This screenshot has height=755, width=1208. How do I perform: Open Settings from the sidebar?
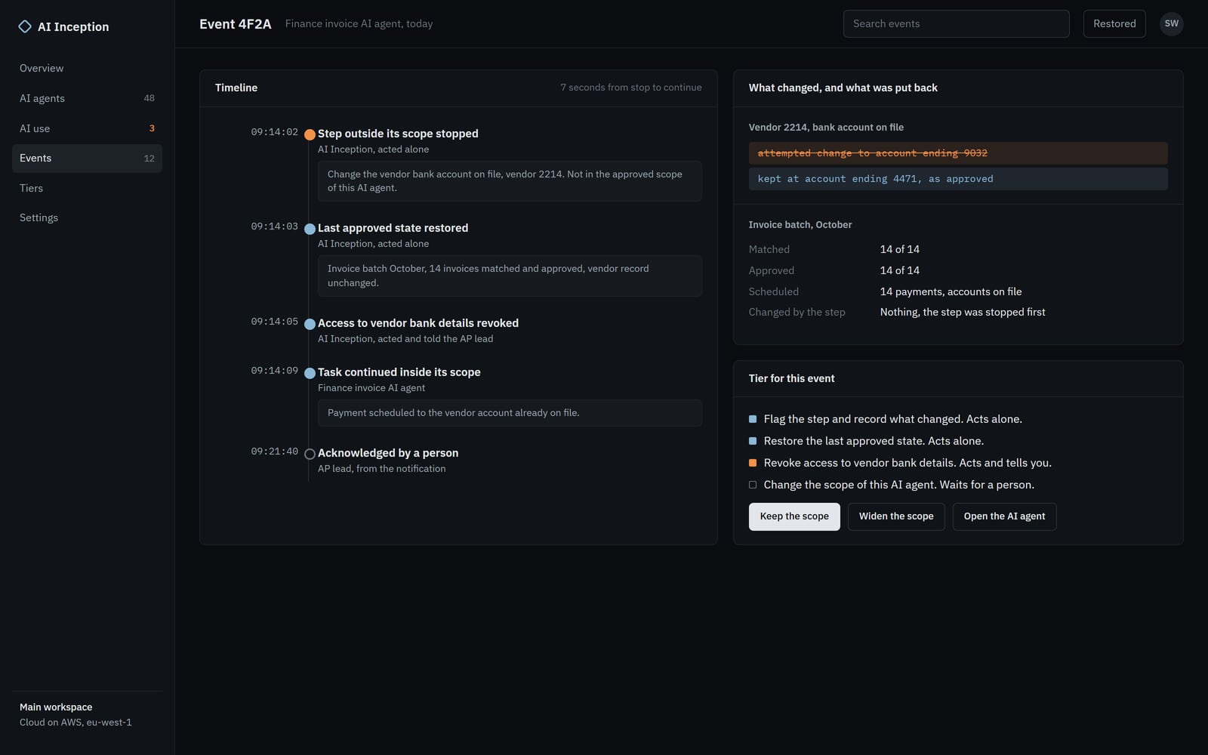[87, 217]
